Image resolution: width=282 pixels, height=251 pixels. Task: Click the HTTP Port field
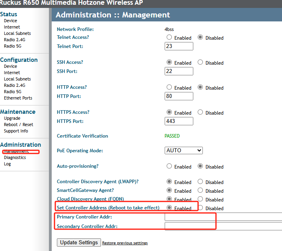(x=179, y=96)
